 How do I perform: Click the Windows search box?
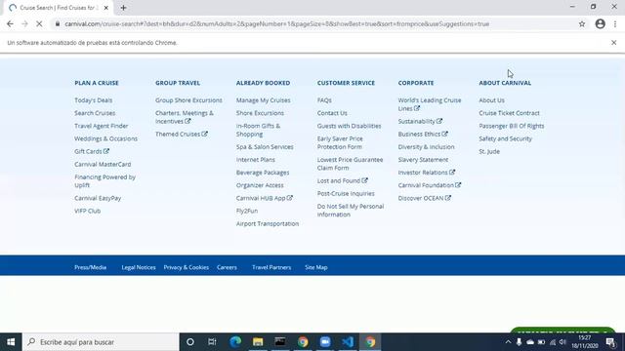point(101,342)
